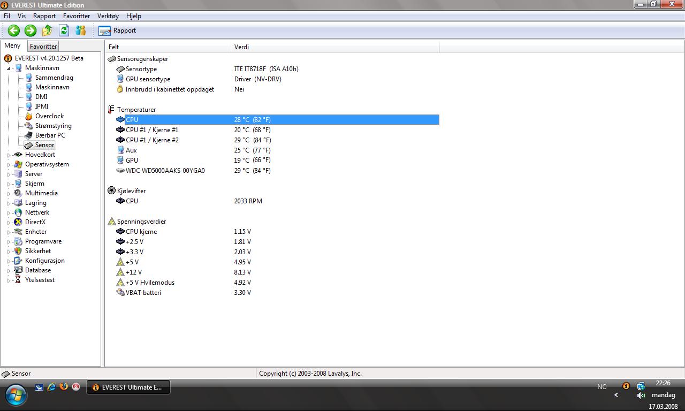Select CPU #1 / Kjerne #2 row
The height and width of the screenshot is (411, 685).
pyautogui.click(x=272, y=140)
